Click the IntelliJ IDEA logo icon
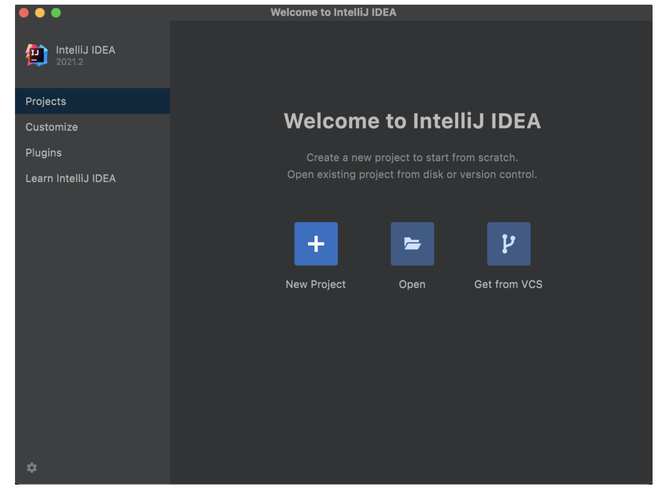661x493 pixels. [37, 55]
